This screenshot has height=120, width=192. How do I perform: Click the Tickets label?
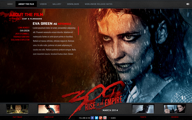(143, 117)
